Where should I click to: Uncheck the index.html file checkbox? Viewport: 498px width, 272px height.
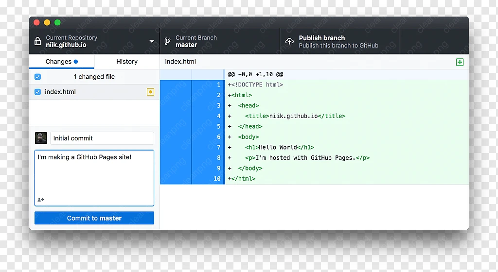tap(38, 92)
